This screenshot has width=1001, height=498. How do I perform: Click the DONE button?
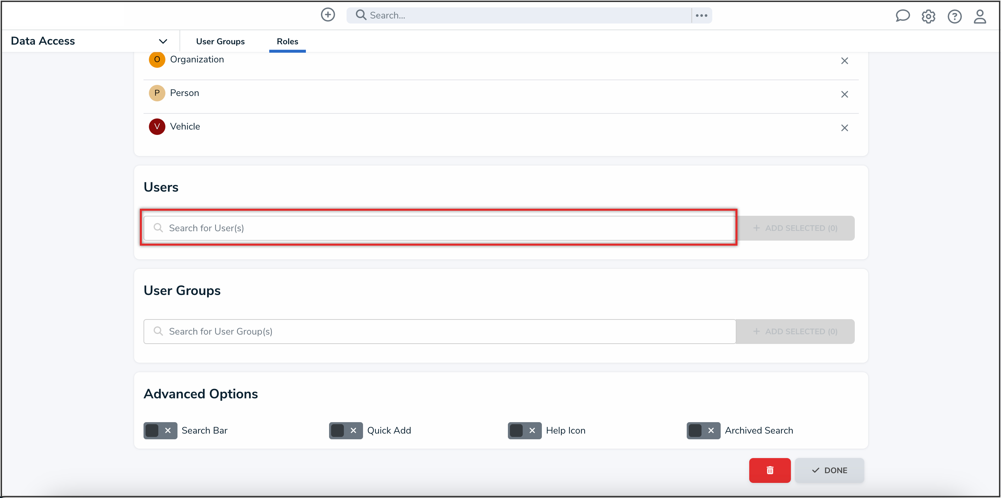point(829,470)
